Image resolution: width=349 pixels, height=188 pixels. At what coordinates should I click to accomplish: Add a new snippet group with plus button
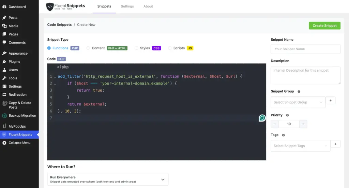pyautogui.click(x=331, y=101)
